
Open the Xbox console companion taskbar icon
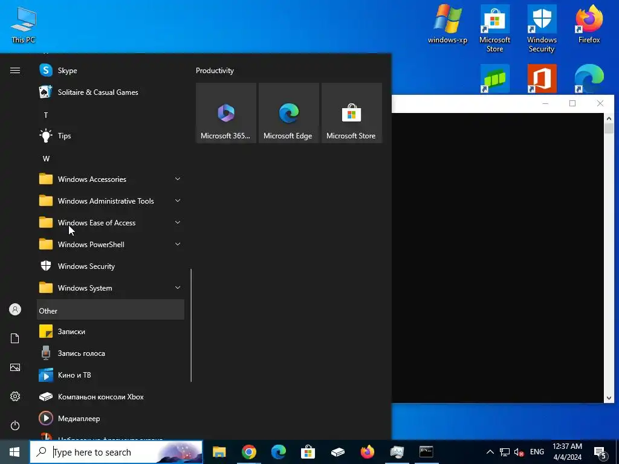[x=337, y=452]
